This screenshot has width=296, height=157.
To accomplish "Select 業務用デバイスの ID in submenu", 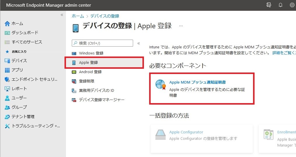I will click(96, 91).
